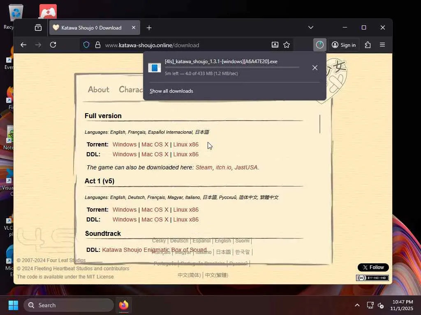Click Full version Torrent Windows link
Viewport: 421px width, 315px height.
(x=125, y=144)
